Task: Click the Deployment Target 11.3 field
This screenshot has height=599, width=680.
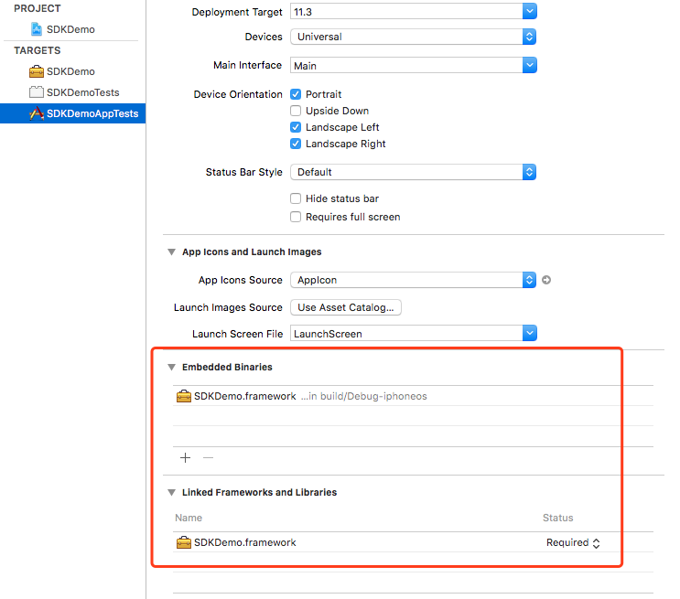Action: 406,12
